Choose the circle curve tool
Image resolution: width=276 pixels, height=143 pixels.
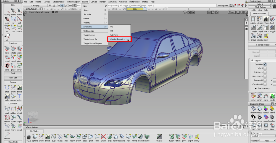point(7,88)
